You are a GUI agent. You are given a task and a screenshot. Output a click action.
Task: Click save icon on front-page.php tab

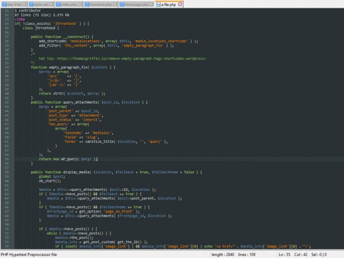click(x=122, y=4)
